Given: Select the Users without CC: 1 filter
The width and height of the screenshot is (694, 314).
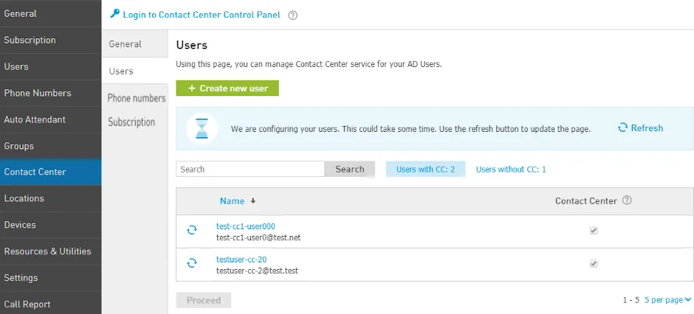Looking at the screenshot, I should (x=511, y=169).
